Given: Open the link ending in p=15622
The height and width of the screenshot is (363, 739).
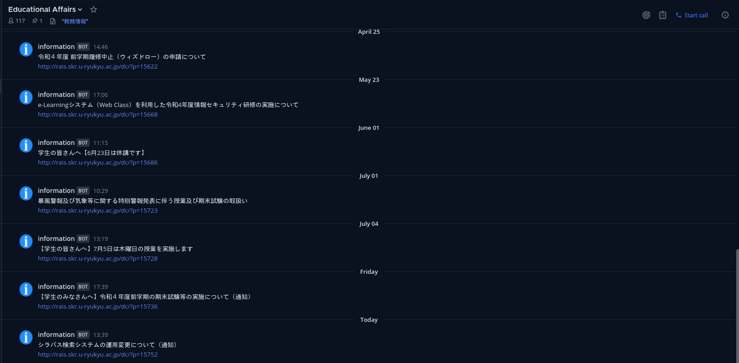Looking at the screenshot, I should click(98, 67).
